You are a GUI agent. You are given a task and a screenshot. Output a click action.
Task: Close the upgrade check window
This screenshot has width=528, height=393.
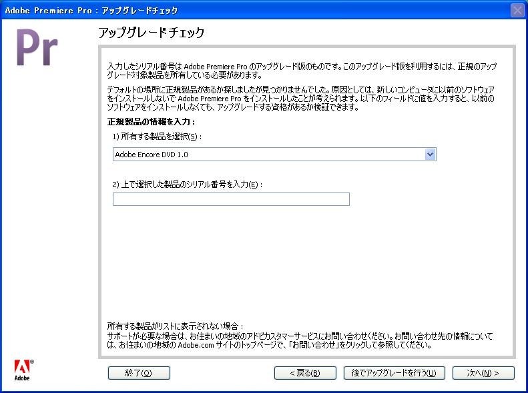tap(517, 10)
